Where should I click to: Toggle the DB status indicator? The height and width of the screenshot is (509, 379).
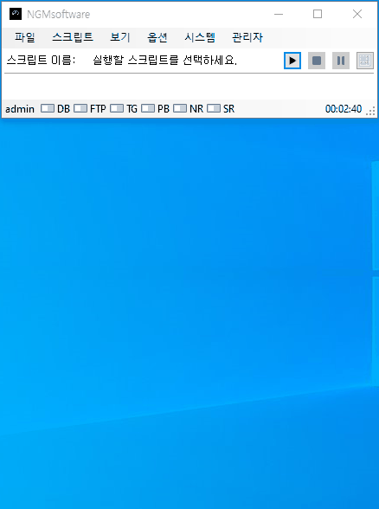(48, 108)
